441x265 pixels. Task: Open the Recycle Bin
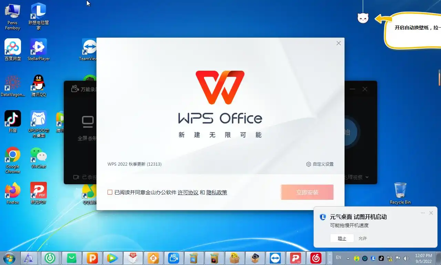400,193
